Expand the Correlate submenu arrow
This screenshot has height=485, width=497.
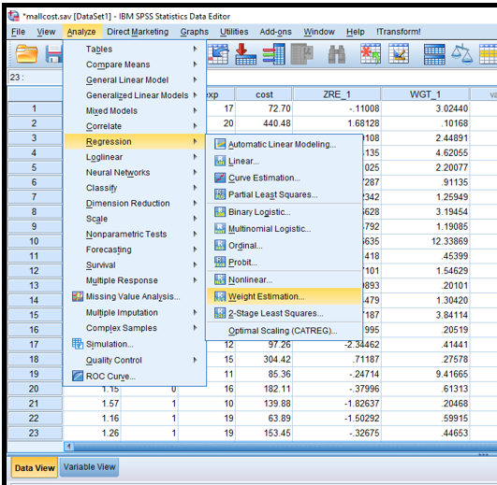click(x=195, y=126)
